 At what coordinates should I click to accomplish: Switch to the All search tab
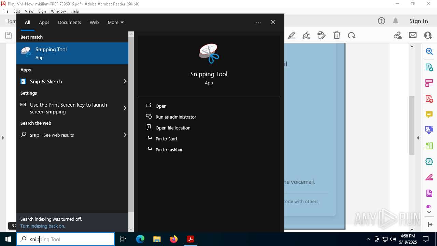pos(28,22)
